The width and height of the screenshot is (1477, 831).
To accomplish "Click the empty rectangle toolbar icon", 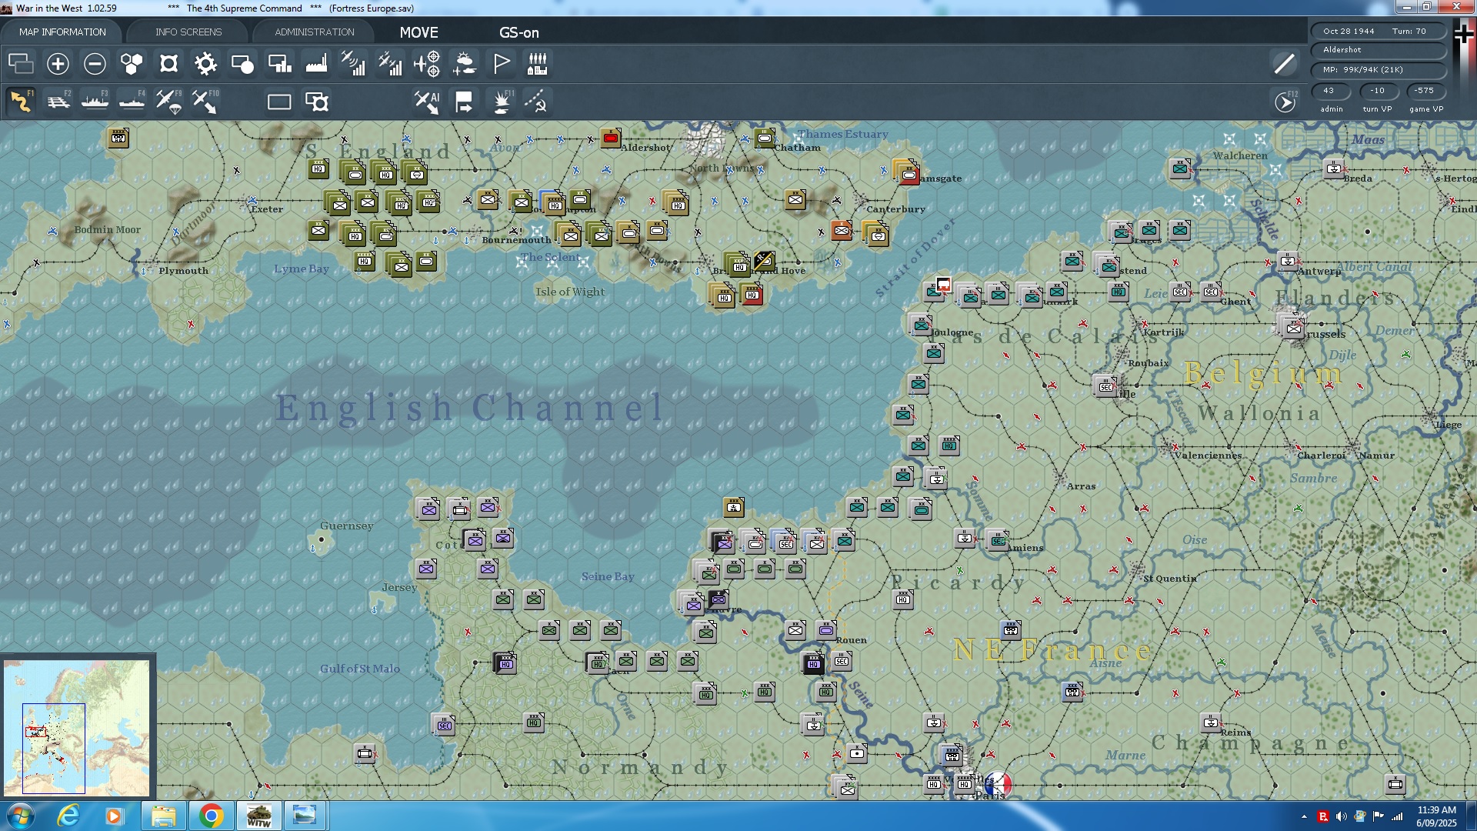I will coord(279,102).
